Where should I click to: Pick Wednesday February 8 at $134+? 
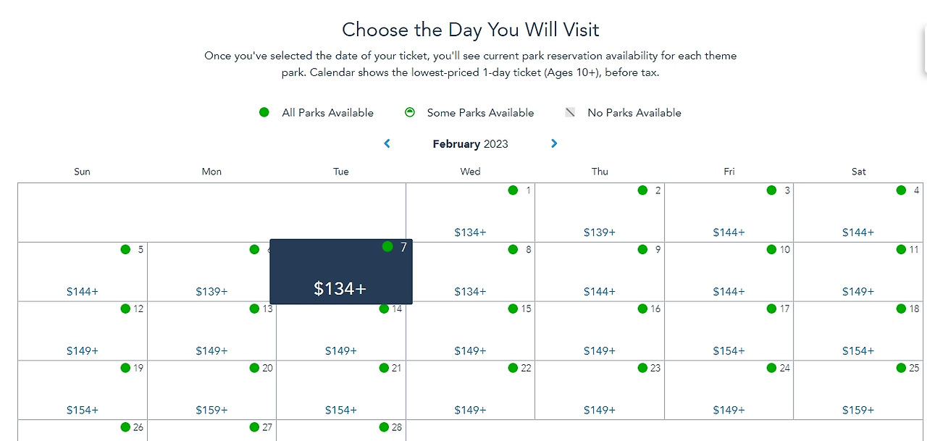(470, 272)
